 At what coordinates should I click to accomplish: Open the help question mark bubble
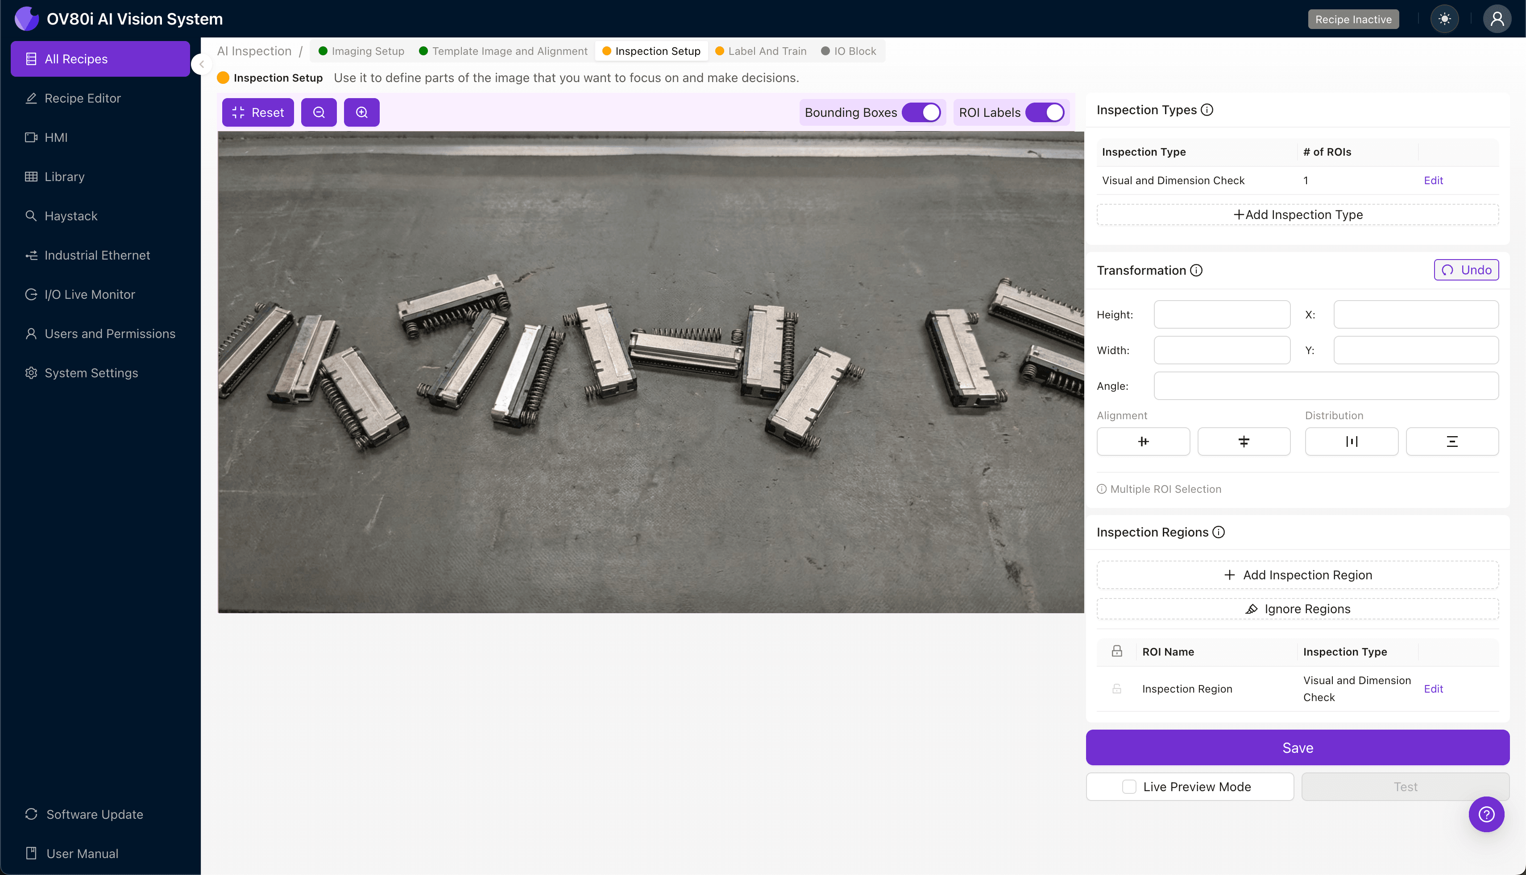coord(1486,814)
